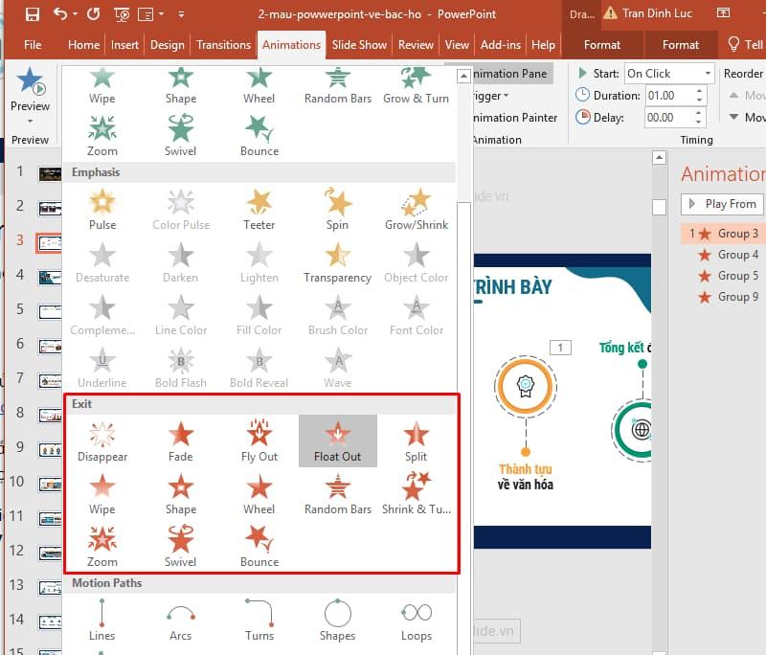Click the Play From button
This screenshot has width=766, height=655.
pyautogui.click(x=722, y=203)
